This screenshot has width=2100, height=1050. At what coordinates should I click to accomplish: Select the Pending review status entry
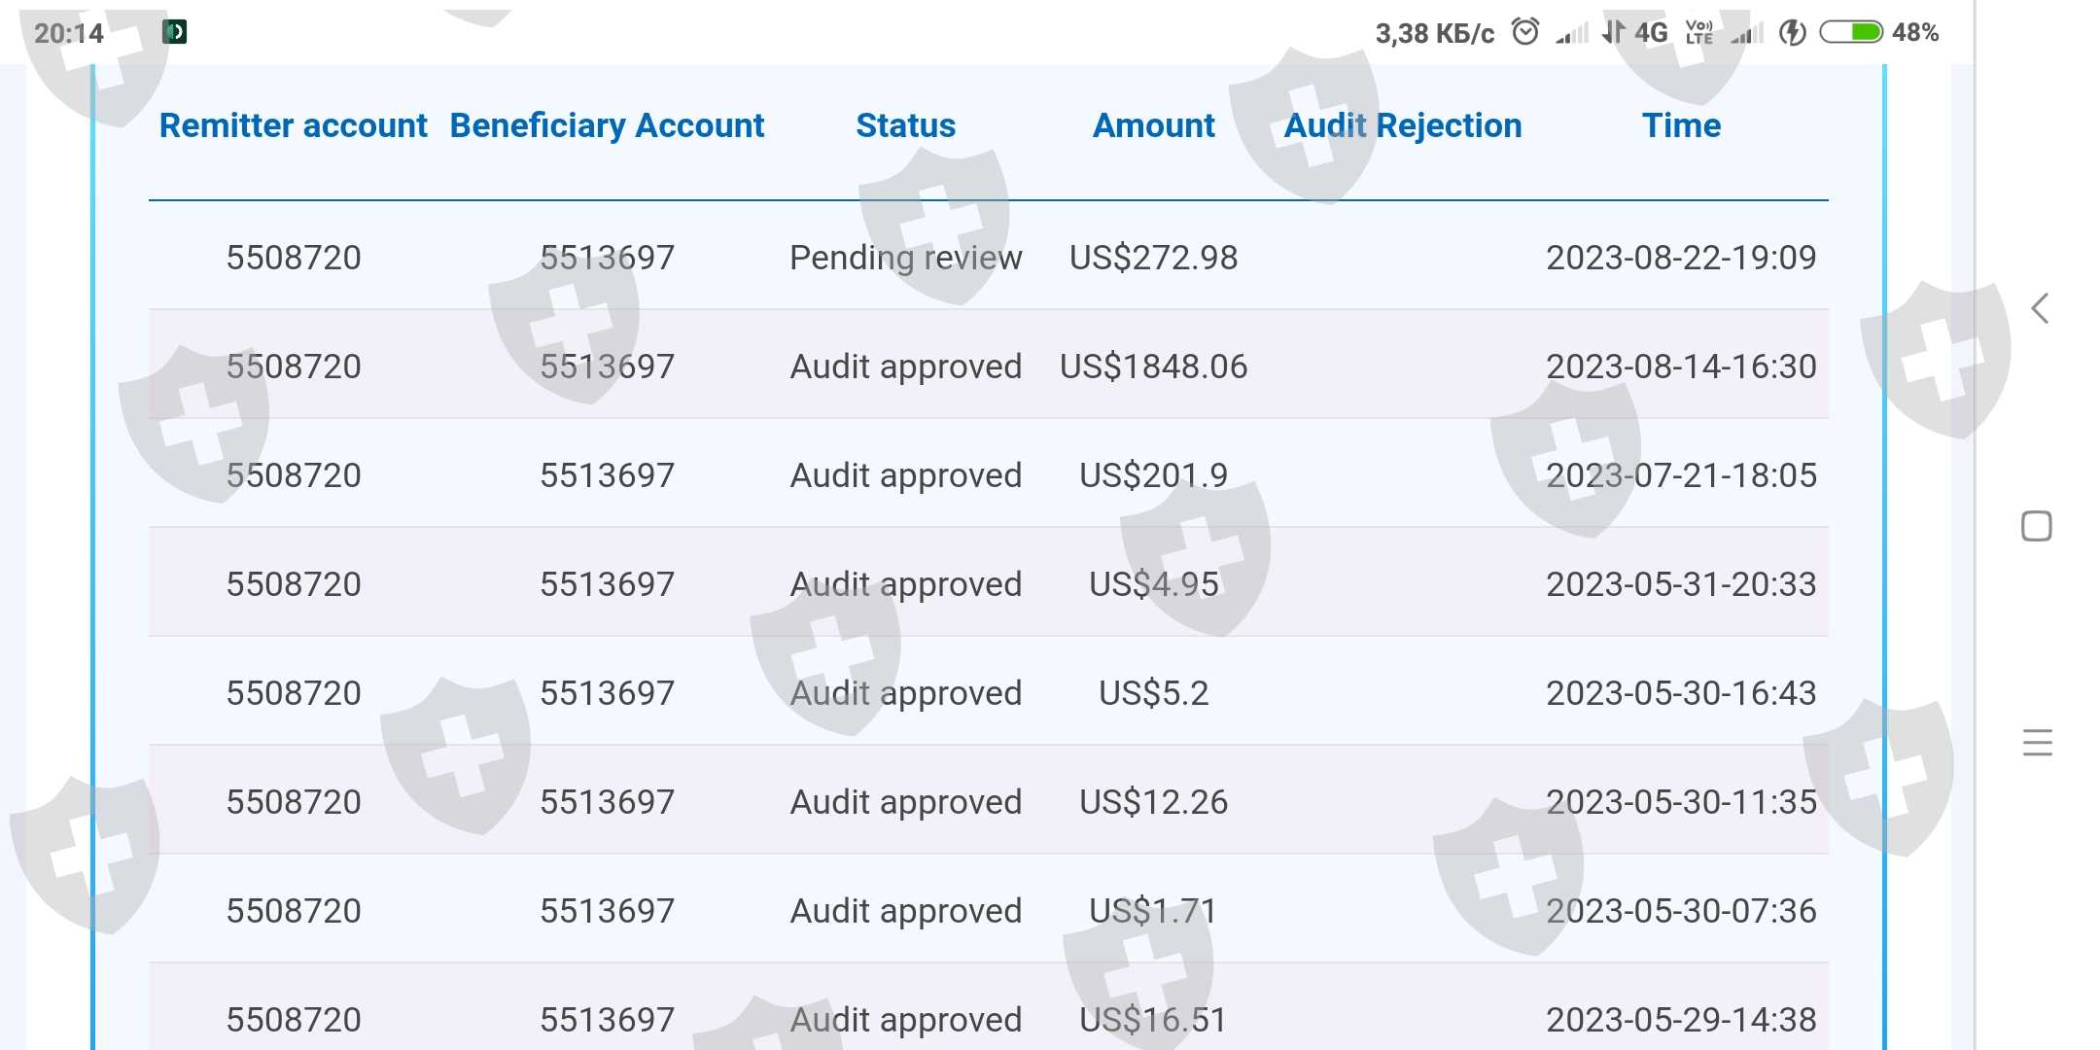[x=905, y=258]
